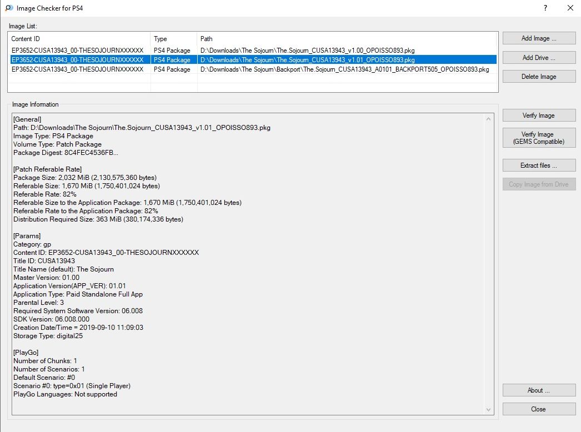The image size is (581, 432).
Task: Close the Image Checker window
Action: [570, 8]
